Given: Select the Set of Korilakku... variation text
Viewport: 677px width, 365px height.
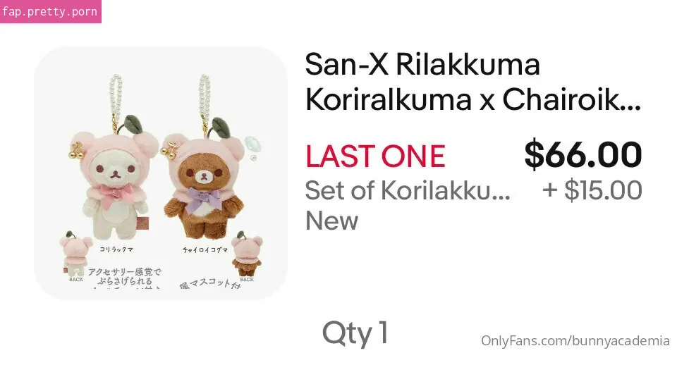Looking at the screenshot, I should [x=408, y=190].
